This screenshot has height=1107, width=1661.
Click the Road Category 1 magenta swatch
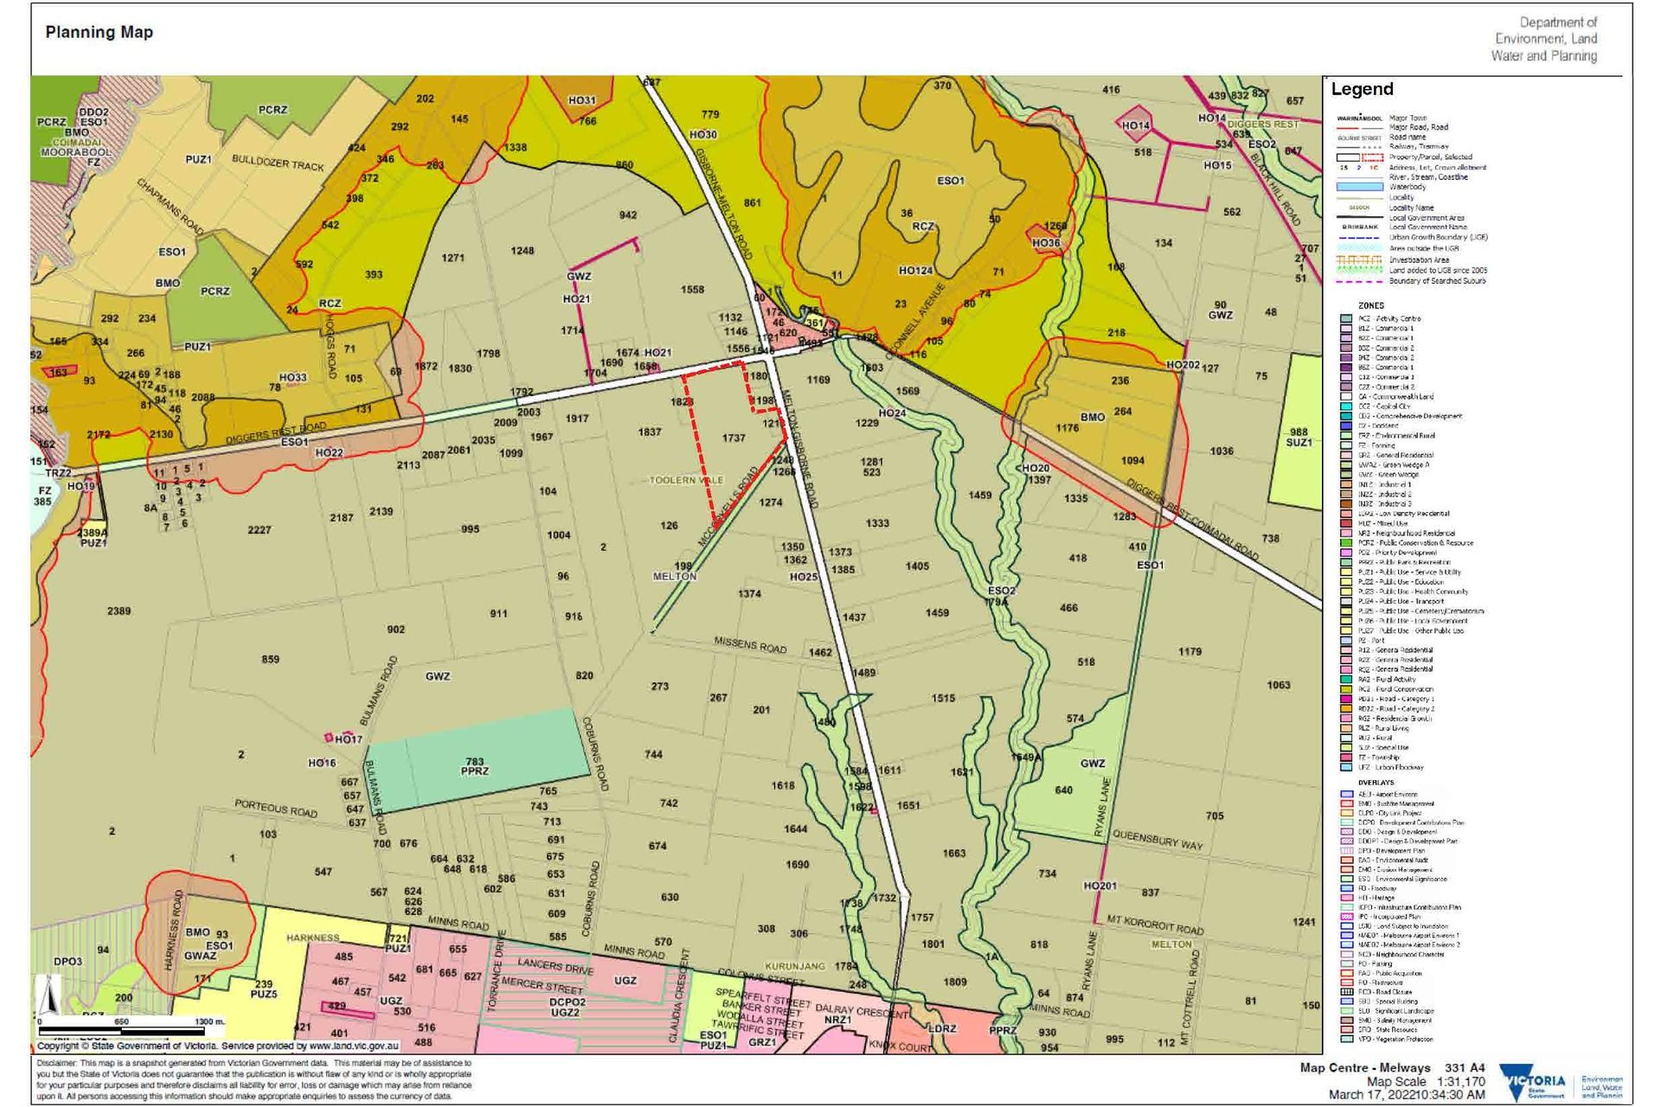click(1346, 699)
